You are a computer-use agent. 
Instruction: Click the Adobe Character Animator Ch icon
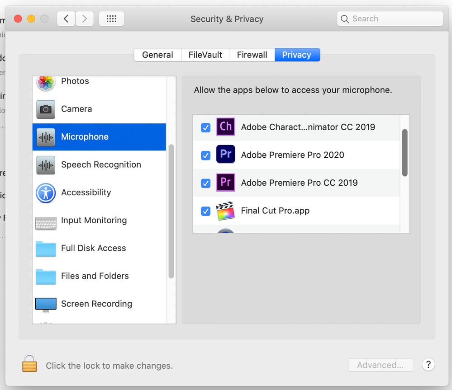(x=225, y=127)
